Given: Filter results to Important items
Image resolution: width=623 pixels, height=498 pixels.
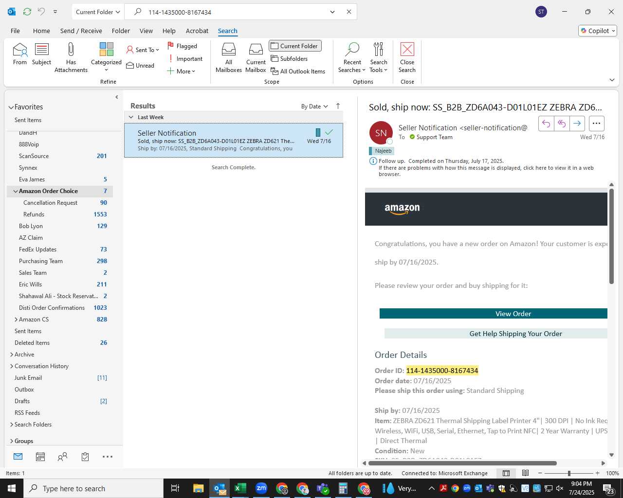Looking at the screenshot, I should click(x=185, y=59).
